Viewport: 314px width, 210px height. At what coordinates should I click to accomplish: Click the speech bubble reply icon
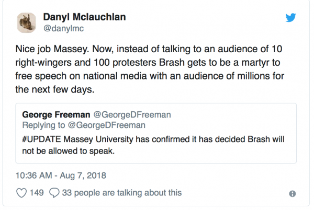(53, 193)
